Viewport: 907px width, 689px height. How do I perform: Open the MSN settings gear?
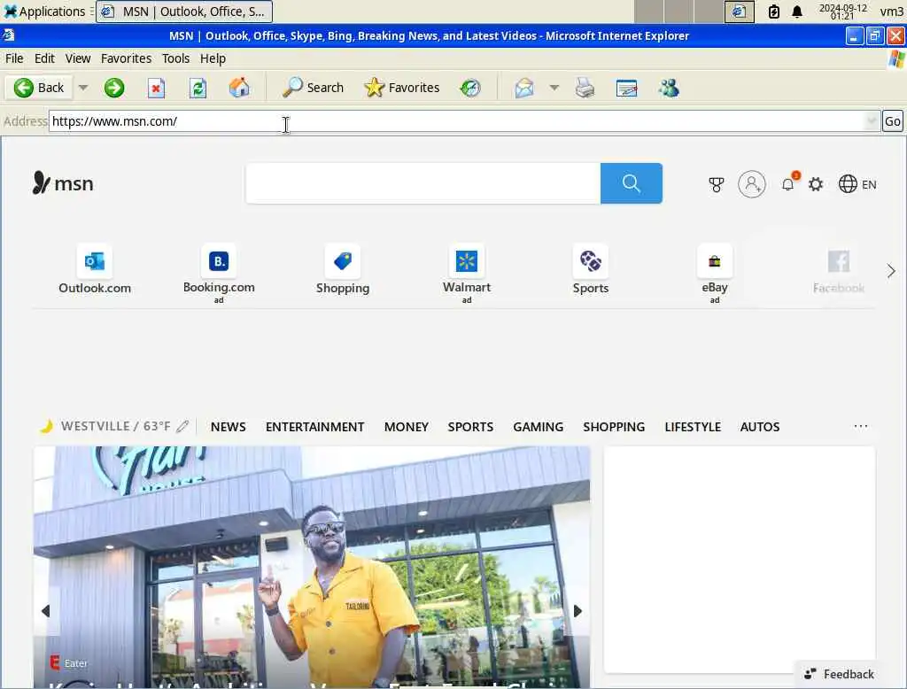[816, 184]
